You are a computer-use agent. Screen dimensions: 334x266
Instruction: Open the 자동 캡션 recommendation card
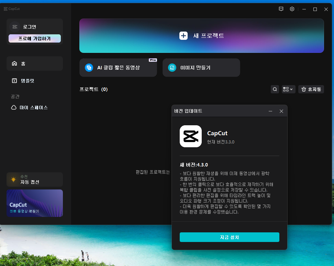[x=35, y=180]
